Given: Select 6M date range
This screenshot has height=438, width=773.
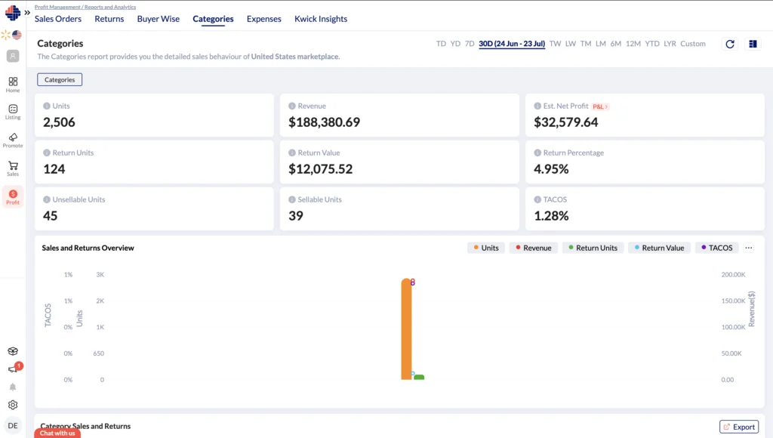Looking at the screenshot, I should (616, 43).
